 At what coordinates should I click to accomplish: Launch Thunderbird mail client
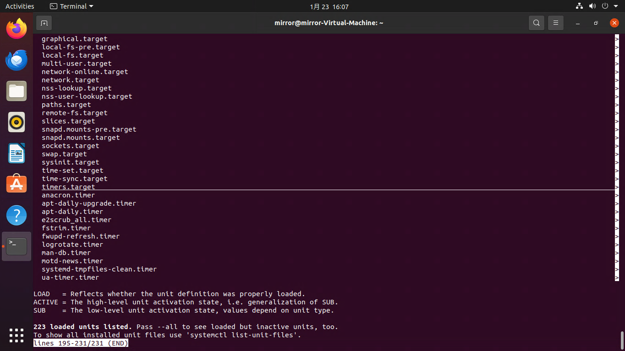pyautogui.click(x=16, y=60)
